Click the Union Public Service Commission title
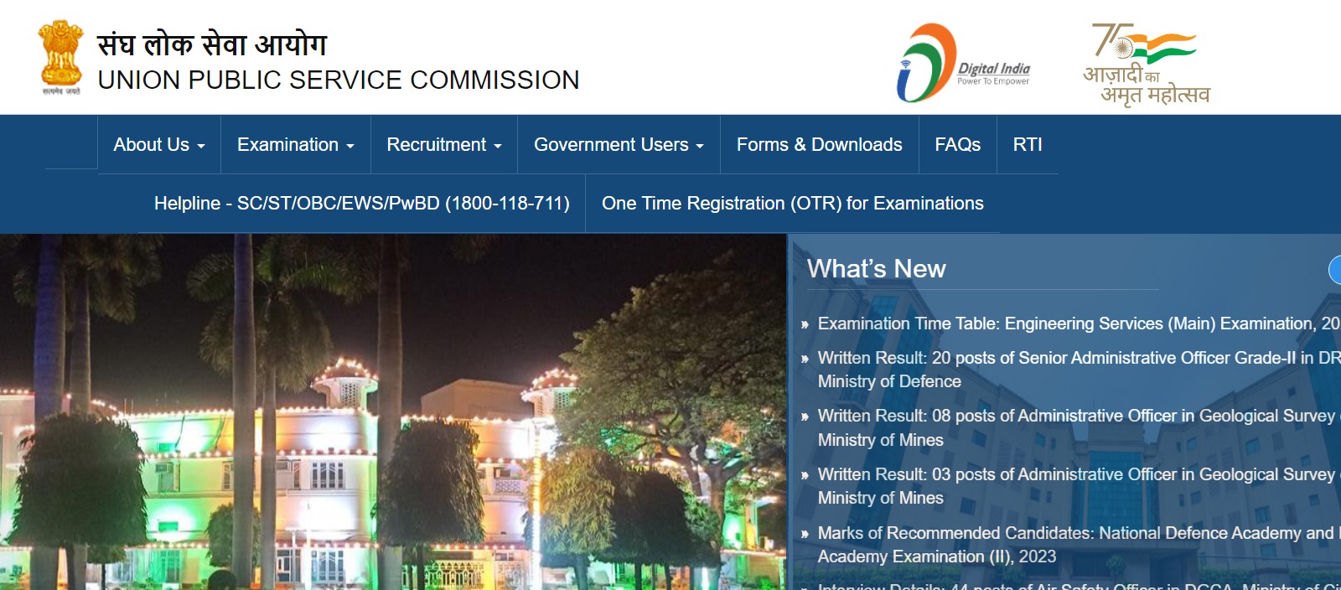1341x590 pixels. coord(339,80)
